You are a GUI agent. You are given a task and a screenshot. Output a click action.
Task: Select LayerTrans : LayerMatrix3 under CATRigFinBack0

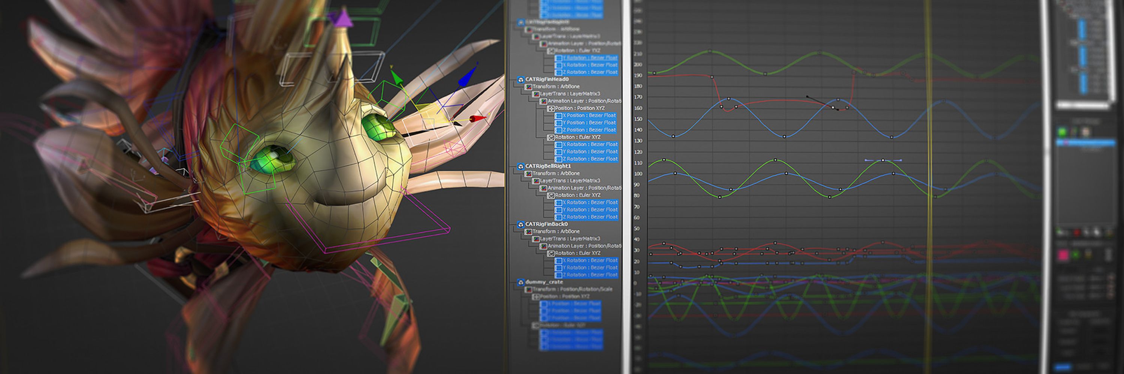[x=570, y=239]
